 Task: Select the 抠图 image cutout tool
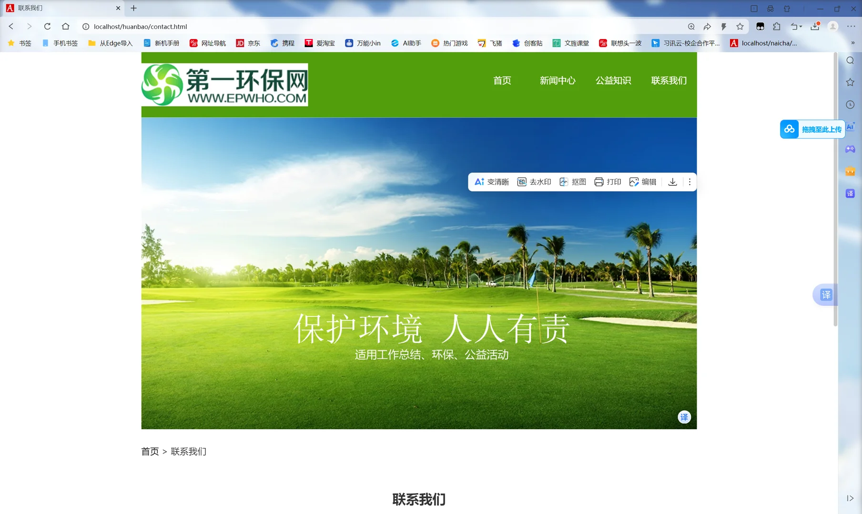(572, 182)
